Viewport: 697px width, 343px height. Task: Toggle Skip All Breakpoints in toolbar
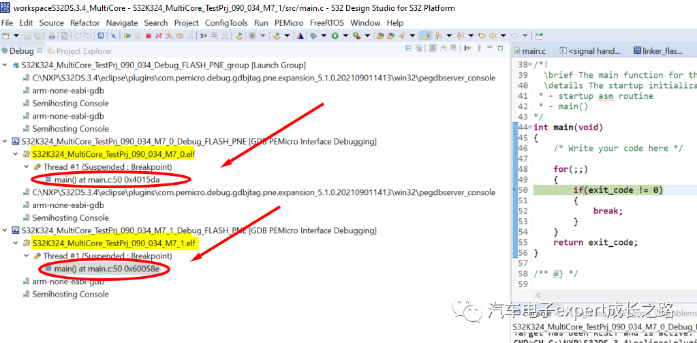(x=113, y=35)
